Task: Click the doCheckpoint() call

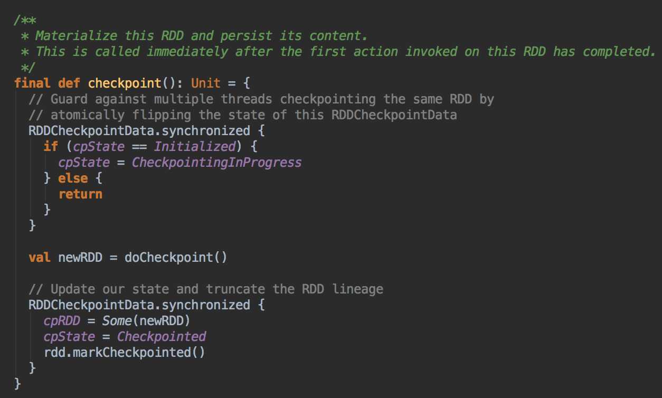Action: pyautogui.click(x=176, y=258)
